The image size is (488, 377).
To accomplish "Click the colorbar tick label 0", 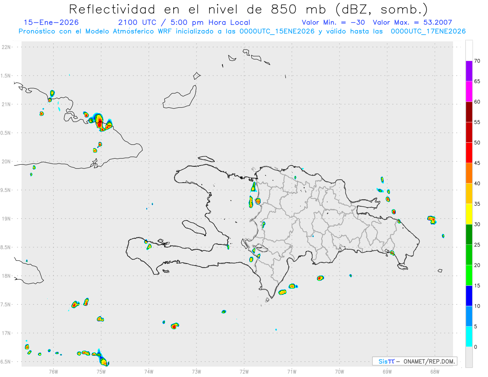I will [x=475, y=347].
